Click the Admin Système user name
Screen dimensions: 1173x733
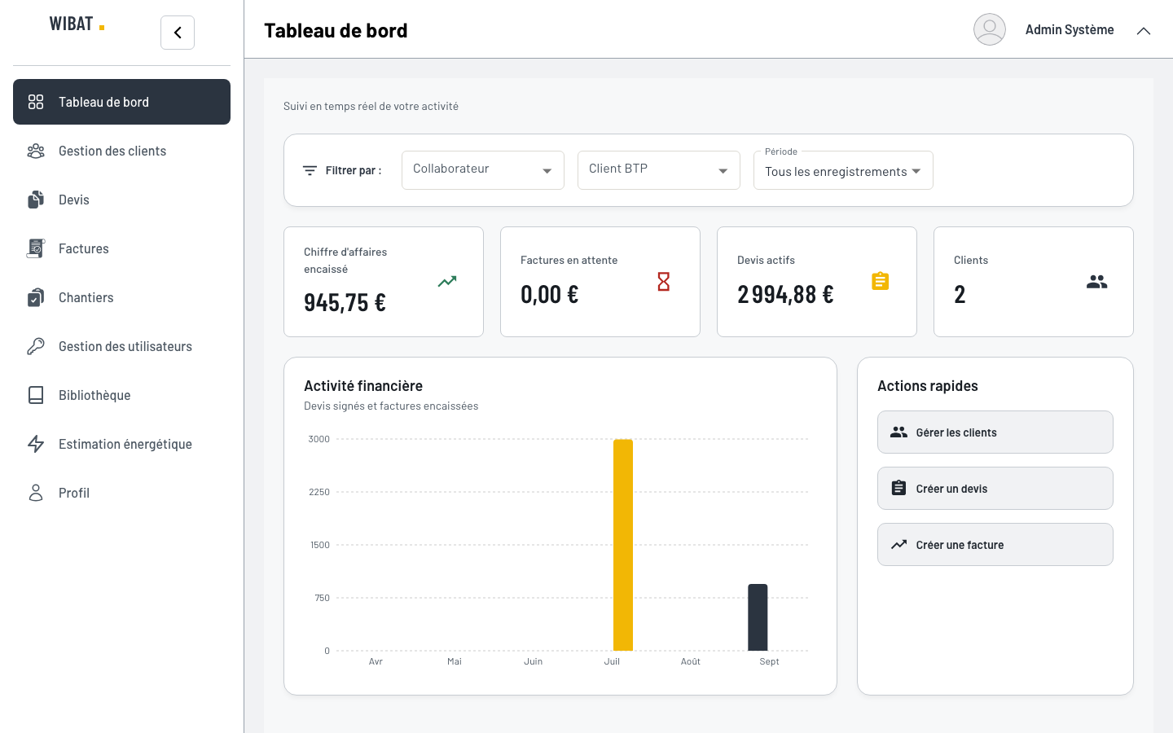(1070, 30)
